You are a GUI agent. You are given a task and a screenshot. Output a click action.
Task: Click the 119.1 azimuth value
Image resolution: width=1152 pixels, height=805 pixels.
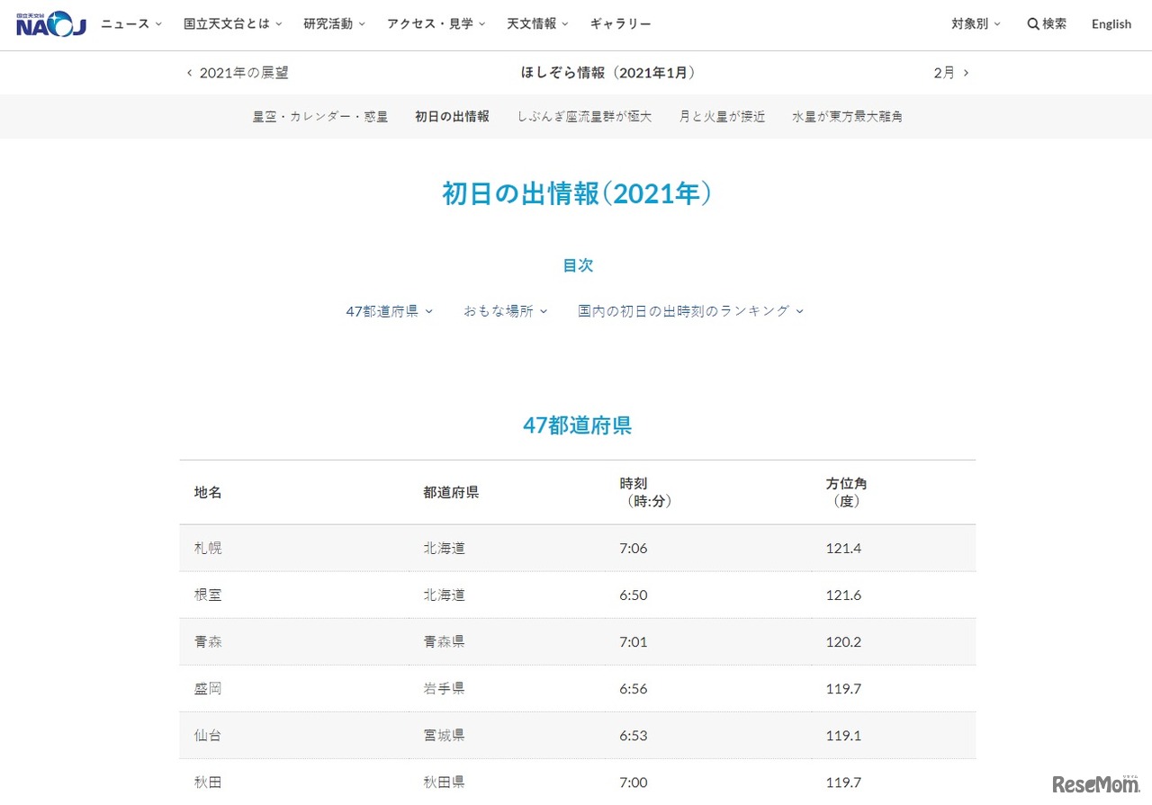844,736
